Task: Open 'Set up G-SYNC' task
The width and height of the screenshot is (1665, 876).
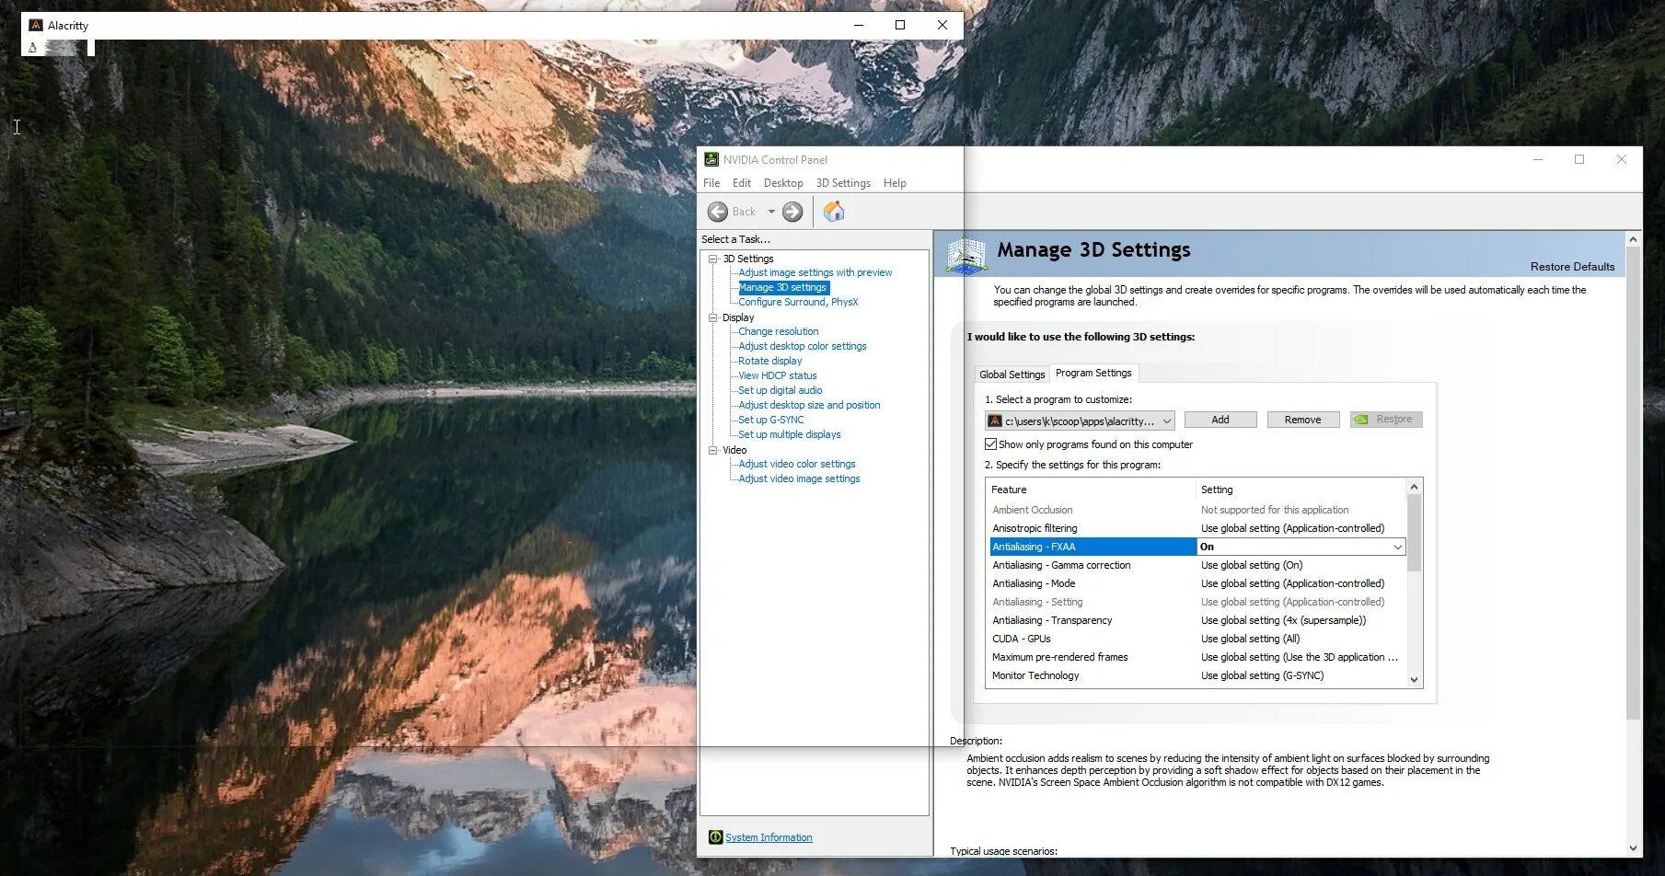Action: (x=770, y=420)
